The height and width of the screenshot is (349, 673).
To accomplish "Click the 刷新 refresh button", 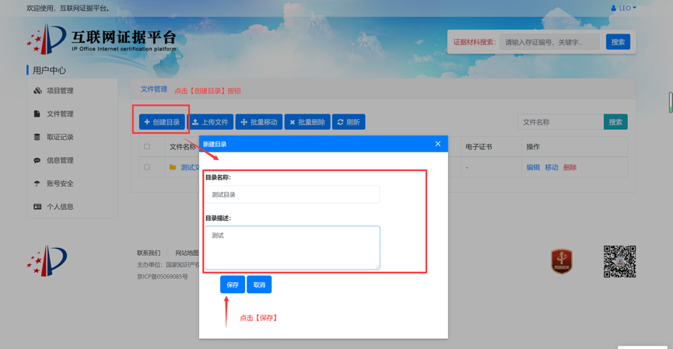I will coord(349,122).
